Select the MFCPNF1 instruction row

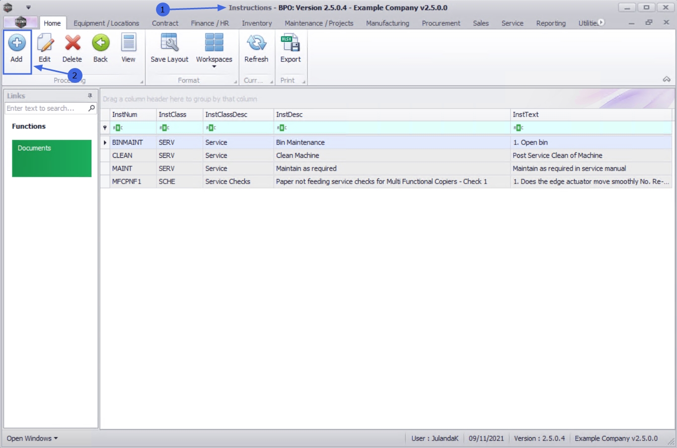(386, 182)
